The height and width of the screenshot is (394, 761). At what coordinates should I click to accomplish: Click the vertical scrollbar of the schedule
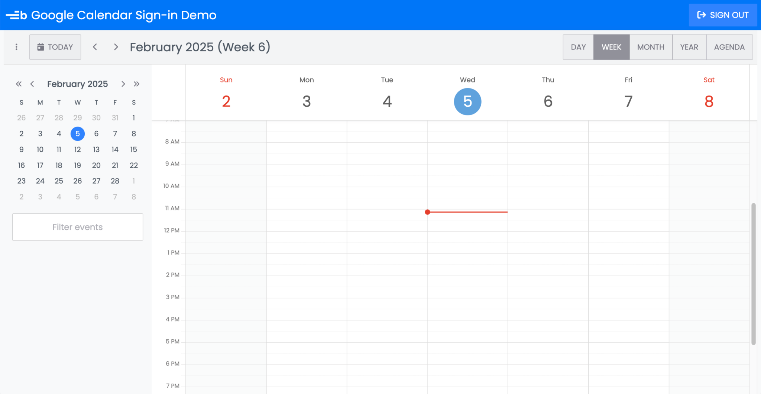[753, 274]
